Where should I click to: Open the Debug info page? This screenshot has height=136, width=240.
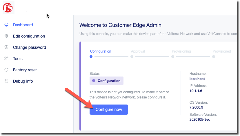(23, 81)
